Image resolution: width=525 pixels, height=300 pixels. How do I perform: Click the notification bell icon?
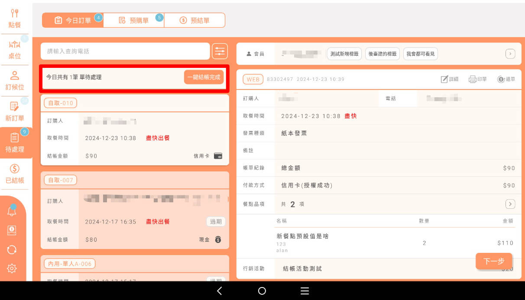pyautogui.click(x=12, y=211)
